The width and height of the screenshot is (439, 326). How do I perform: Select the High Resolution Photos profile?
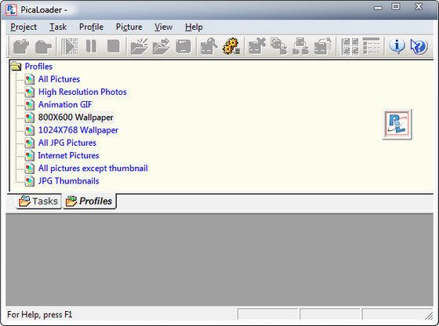(82, 92)
